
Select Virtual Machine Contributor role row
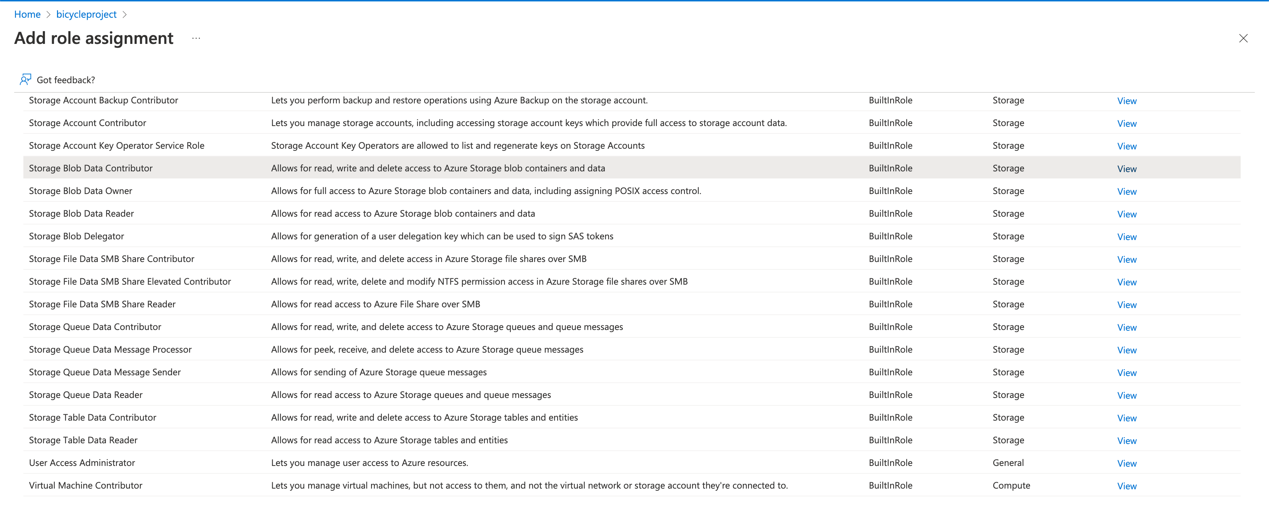pos(85,486)
